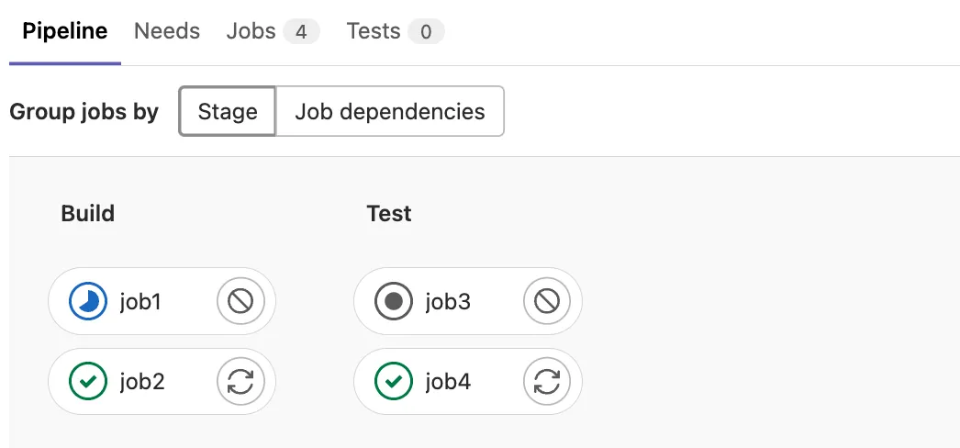This screenshot has height=448, width=960.
Task: Click the Build stage heading
Action: (87, 214)
